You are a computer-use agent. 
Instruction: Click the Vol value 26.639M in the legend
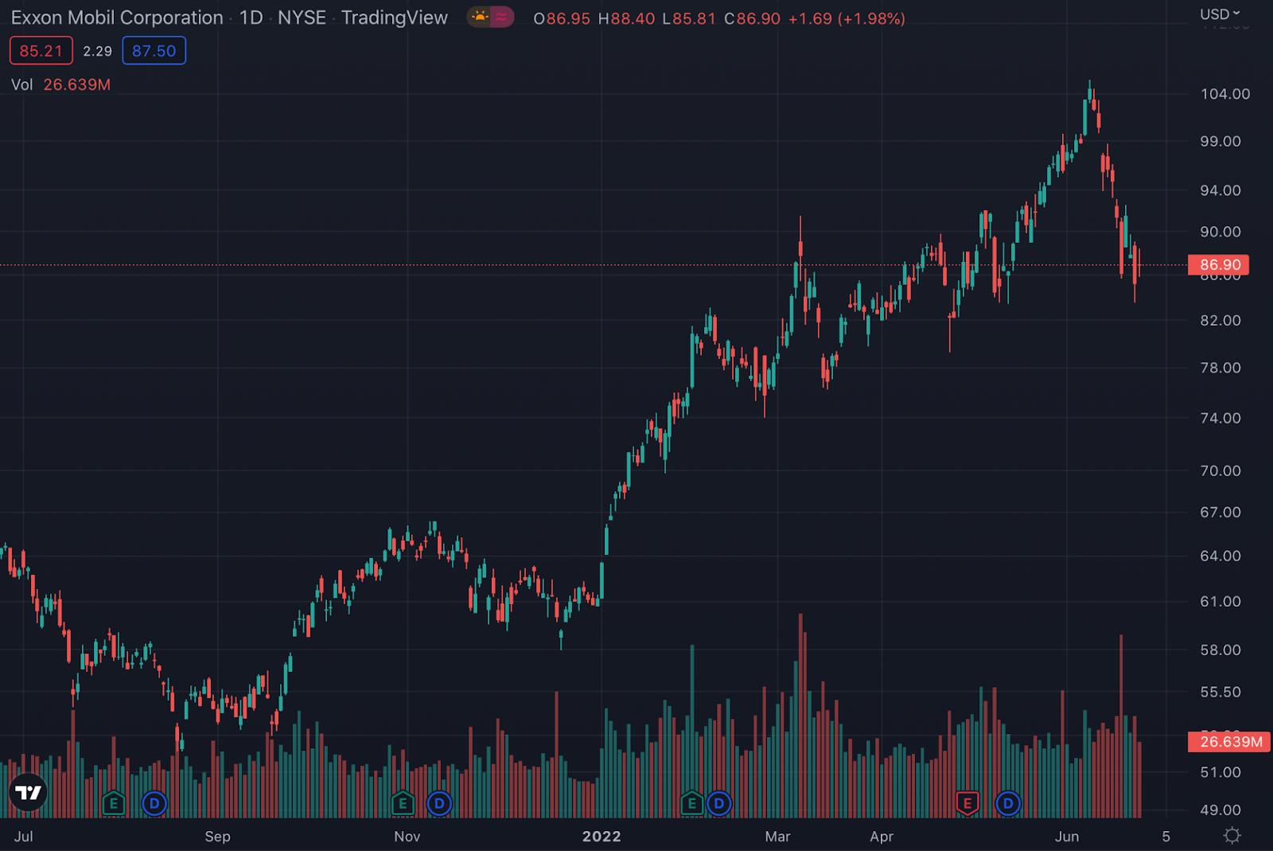(77, 84)
